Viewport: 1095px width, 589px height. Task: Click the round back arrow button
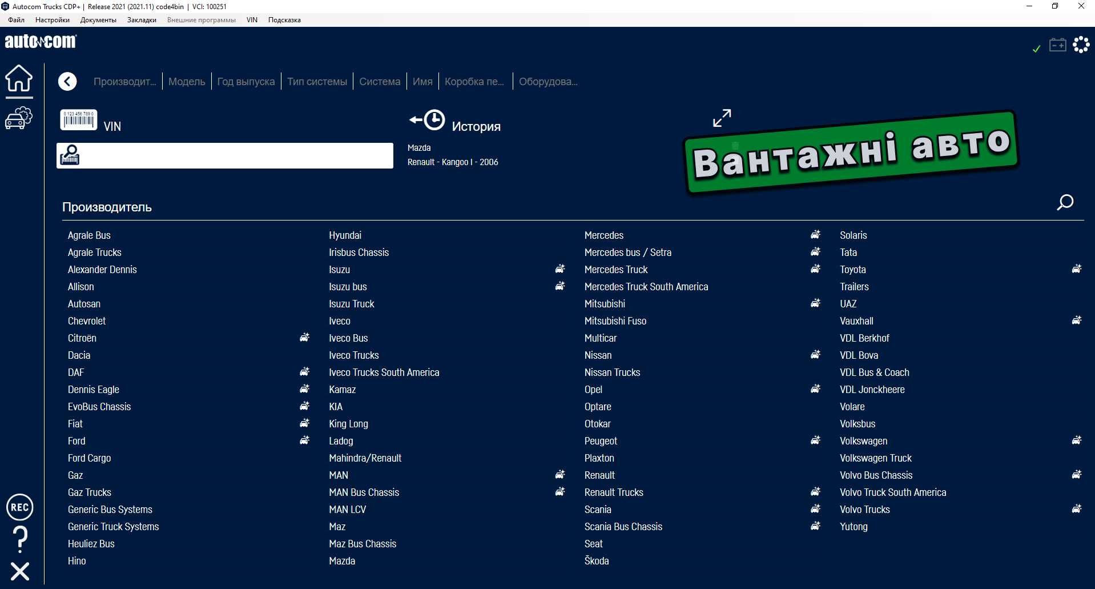[x=67, y=82]
